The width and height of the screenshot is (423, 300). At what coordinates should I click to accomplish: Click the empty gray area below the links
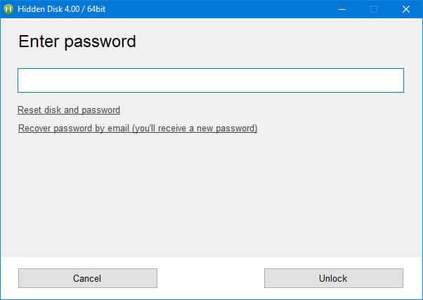211,197
